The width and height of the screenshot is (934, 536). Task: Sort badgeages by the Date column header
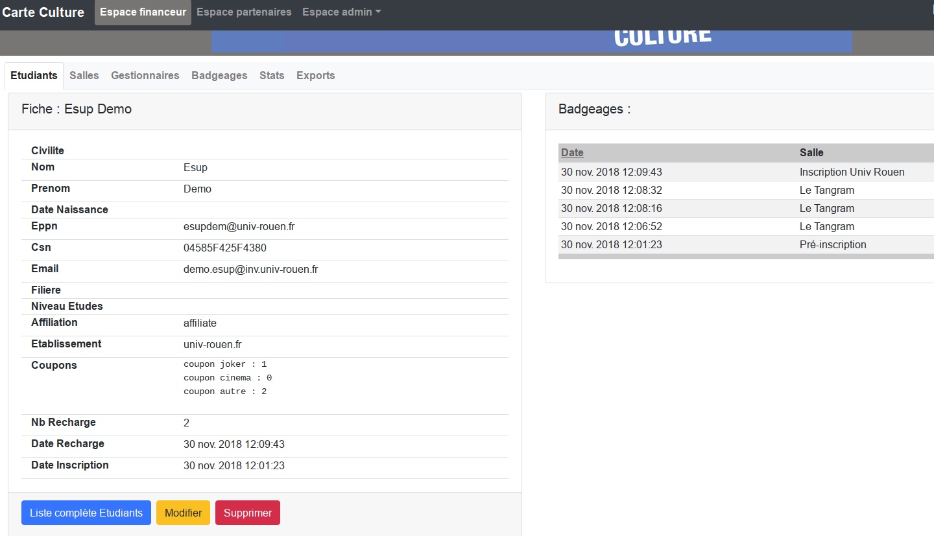[572, 153]
